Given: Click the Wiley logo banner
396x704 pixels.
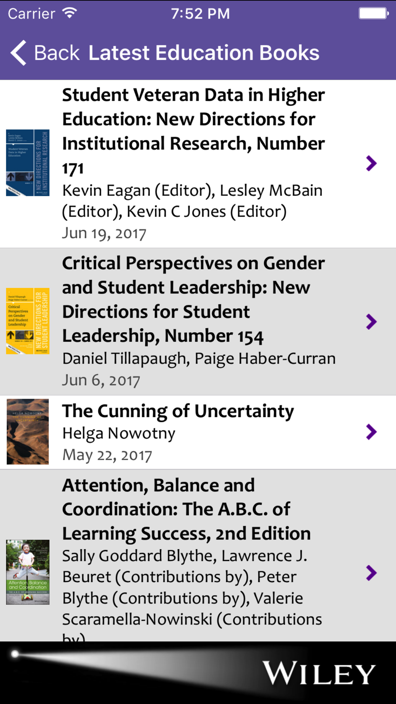Looking at the screenshot, I should point(198,673).
